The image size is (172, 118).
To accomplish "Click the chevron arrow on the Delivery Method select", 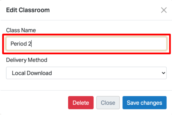I will click(x=163, y=73).
